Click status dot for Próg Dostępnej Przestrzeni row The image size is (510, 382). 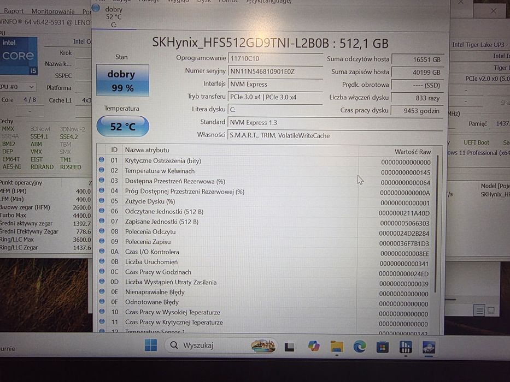click(102, 190)
